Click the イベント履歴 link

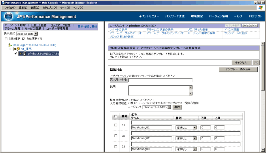pyautogui.click(x=232, y=30)
